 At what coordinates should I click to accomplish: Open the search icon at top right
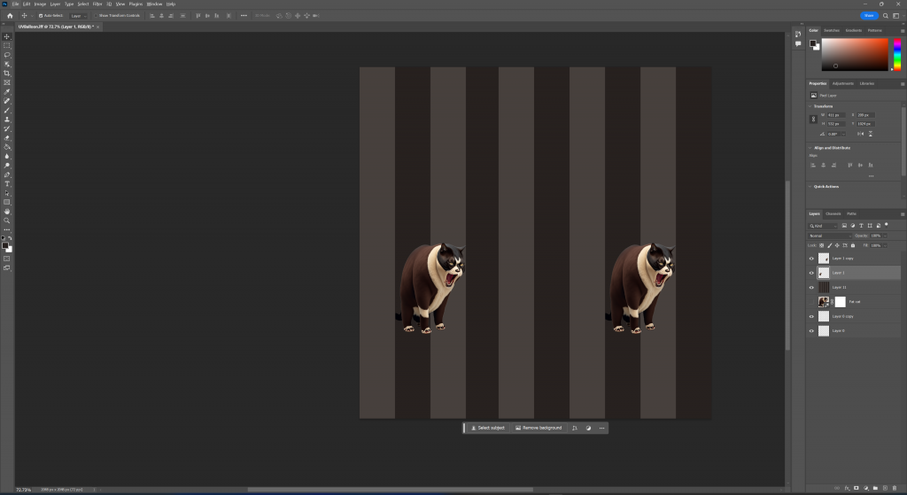(885, 16)
